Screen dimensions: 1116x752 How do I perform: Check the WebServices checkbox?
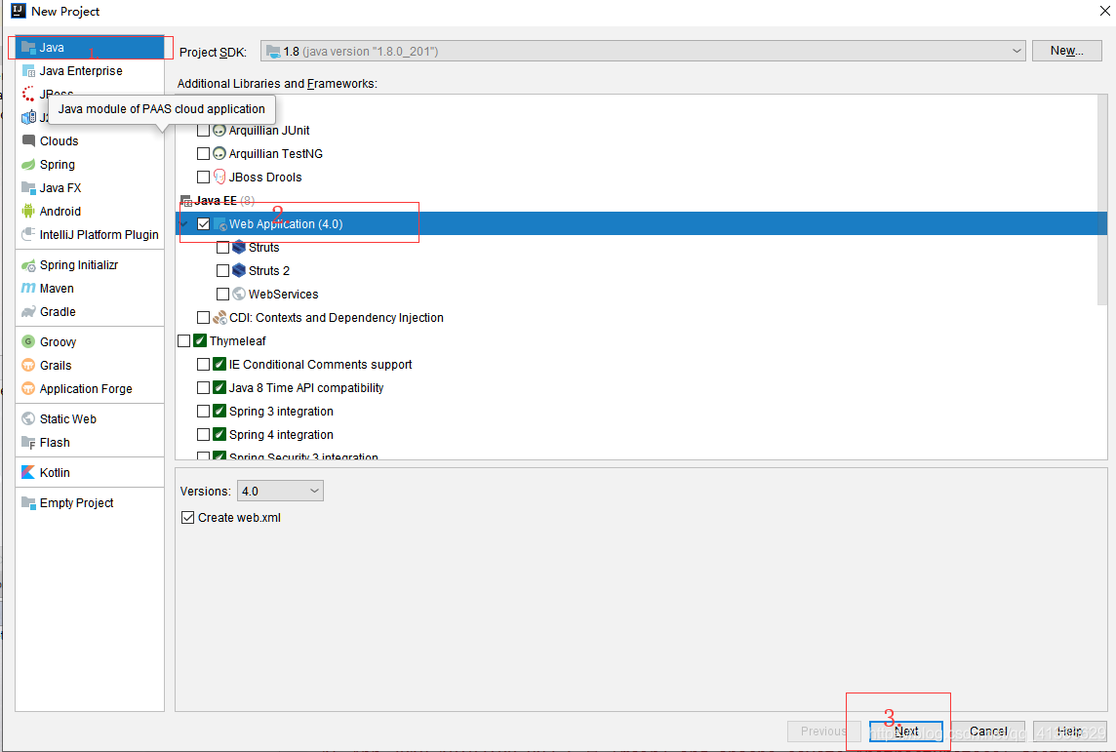222,295
